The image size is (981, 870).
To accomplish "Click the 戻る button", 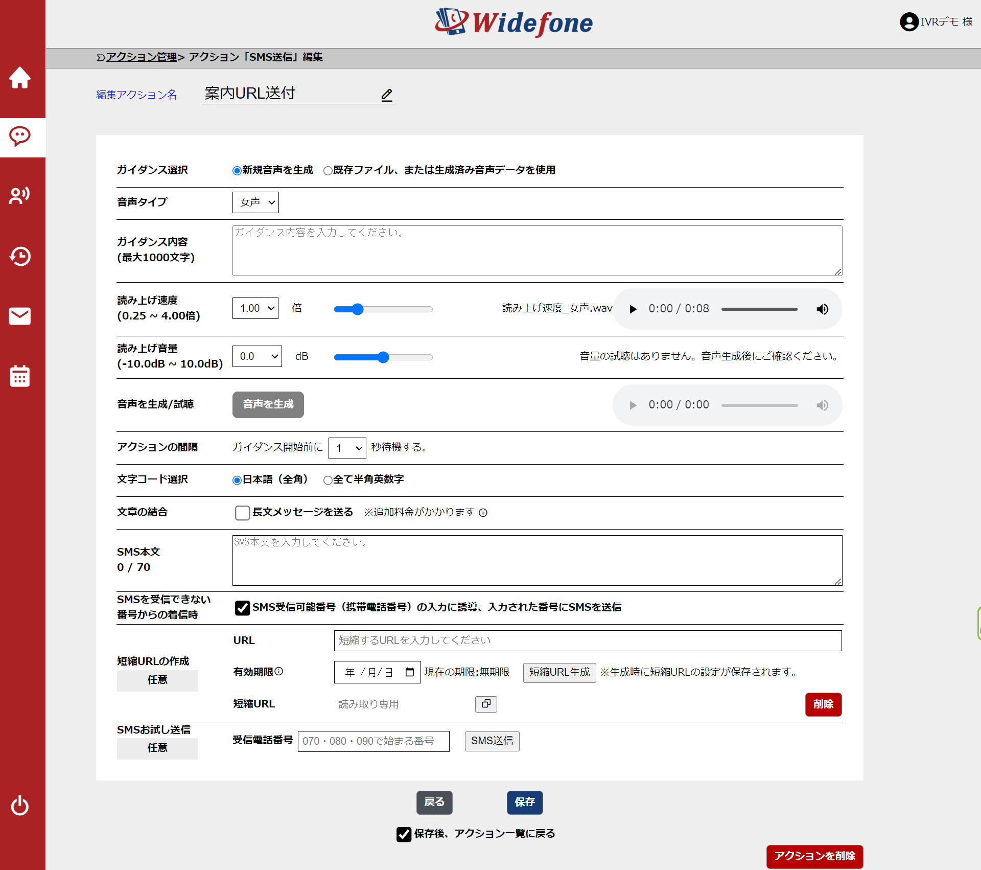I will tap(434, 803).
